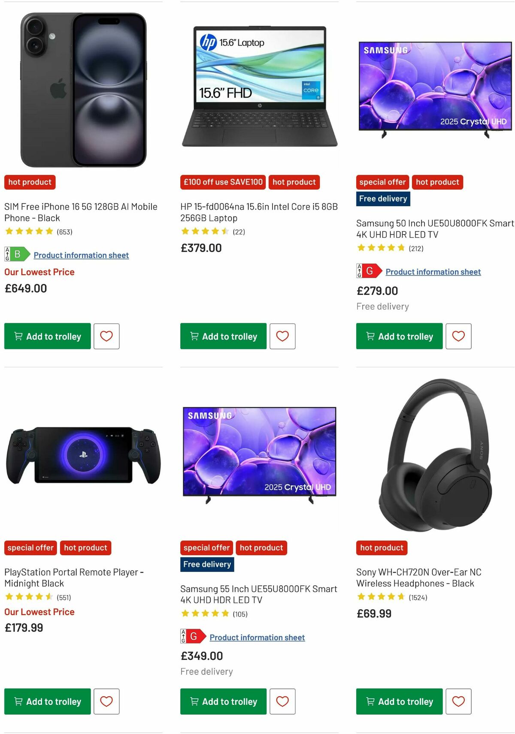Image resolution: width=515 pixels, height=734 pixels.
Task: Click the energy rating G badge for the 50 Inch Samsung TV
Action: click(365, 271)
